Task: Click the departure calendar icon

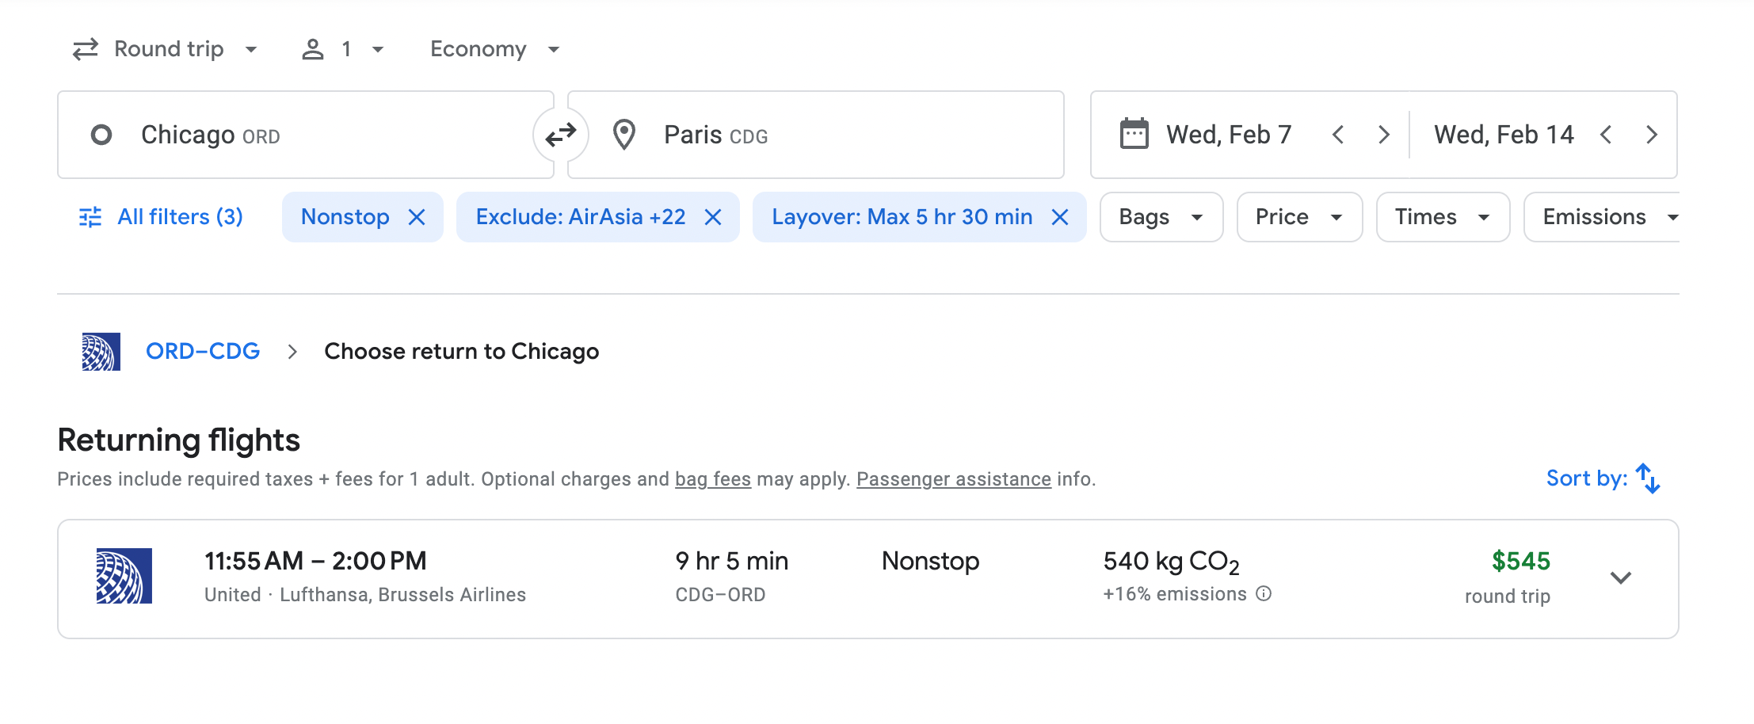Action: pos(1134,135)
